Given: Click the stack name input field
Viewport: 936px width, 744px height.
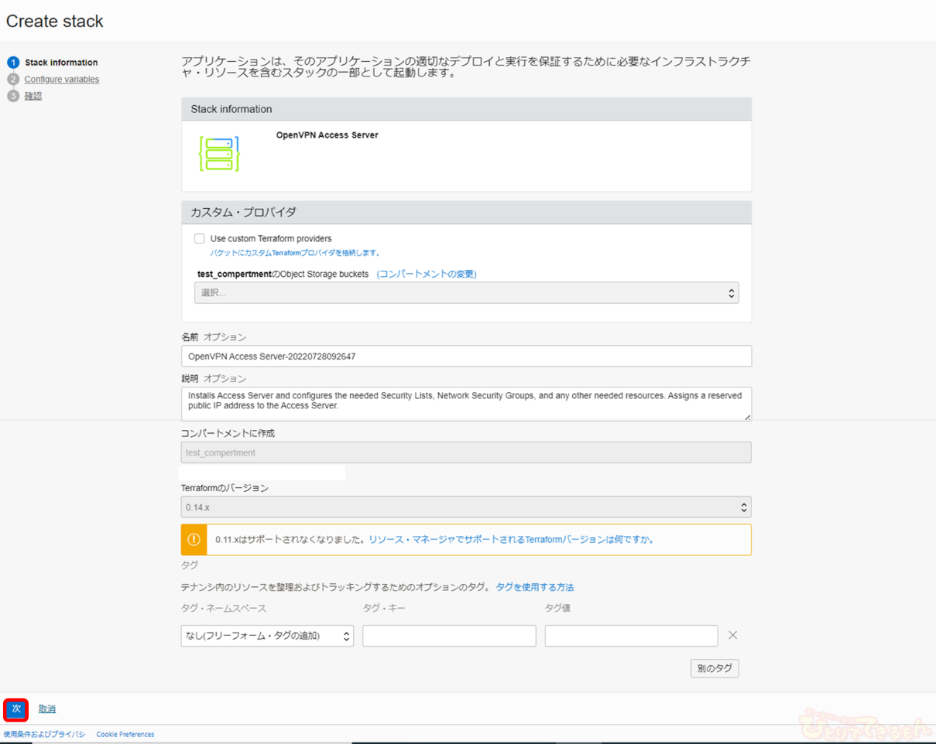Looking at the screenshot, I should pyautogui.click(x=466, y=357).
